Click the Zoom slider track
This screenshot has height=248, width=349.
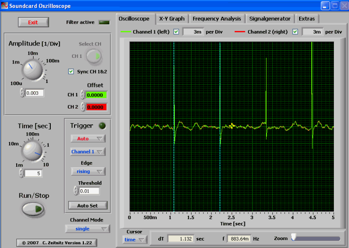pos(316,239)
